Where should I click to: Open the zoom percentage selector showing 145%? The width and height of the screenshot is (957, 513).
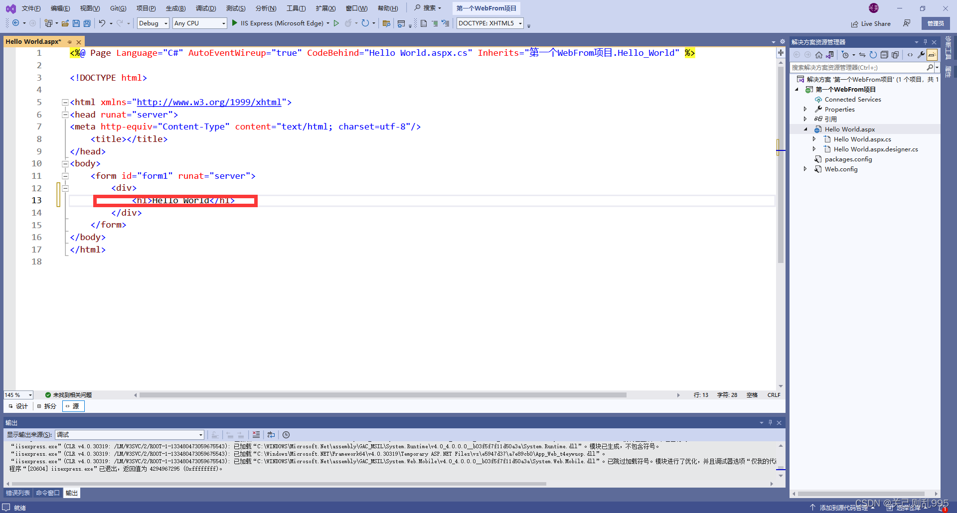tap(17, 394)
